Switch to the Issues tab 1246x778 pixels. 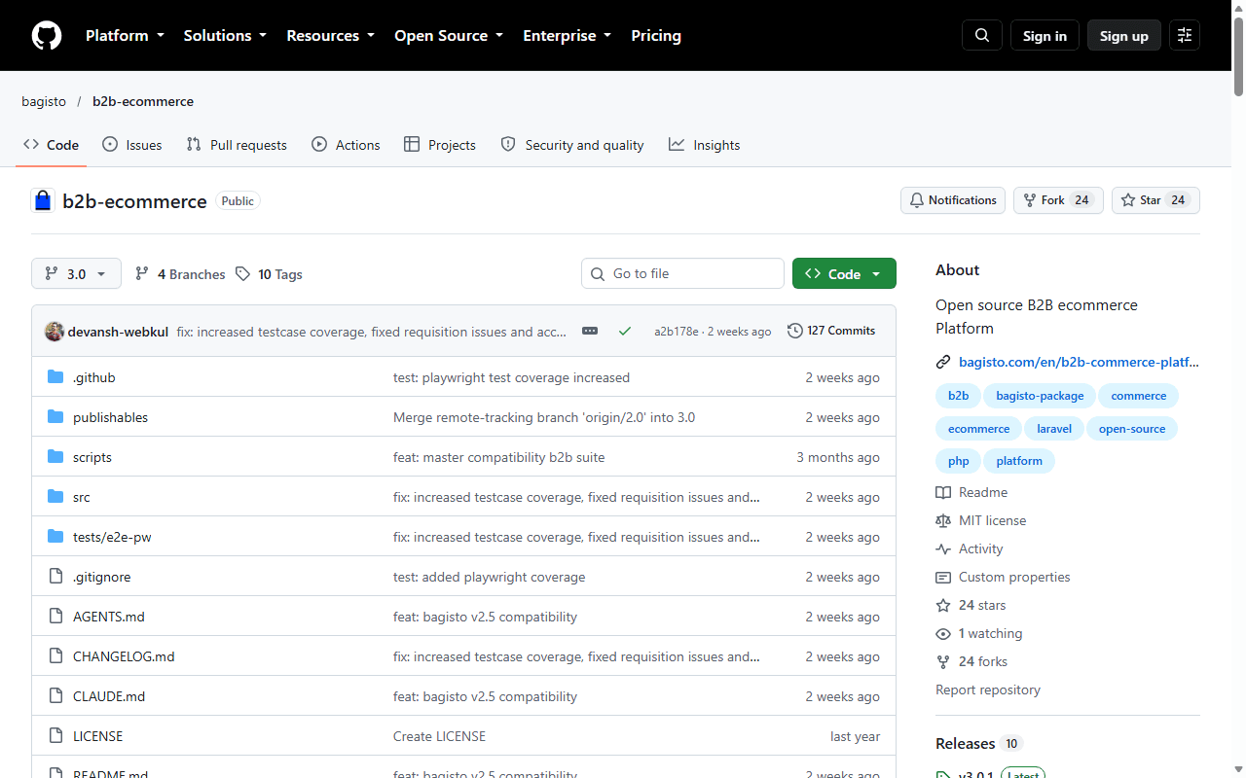click(132, 145)
